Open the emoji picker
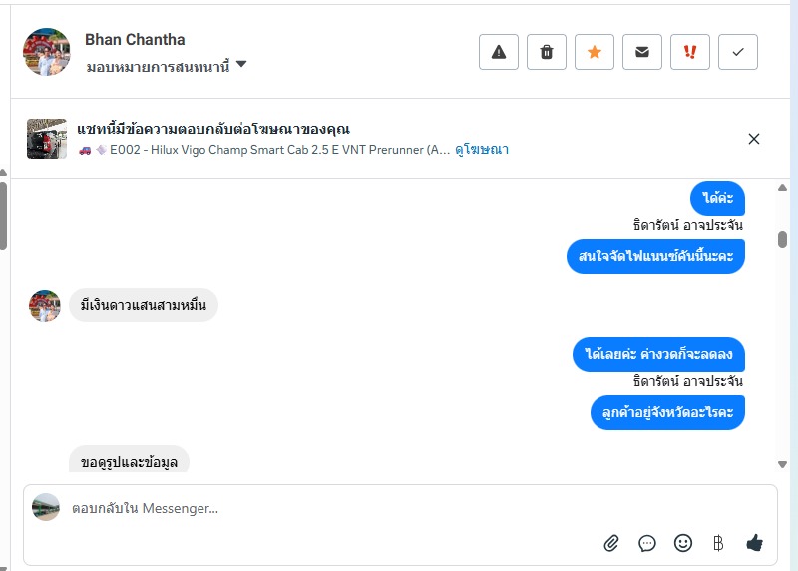Image resolution: width=798 pixels, height=571 pixels. 683,543
